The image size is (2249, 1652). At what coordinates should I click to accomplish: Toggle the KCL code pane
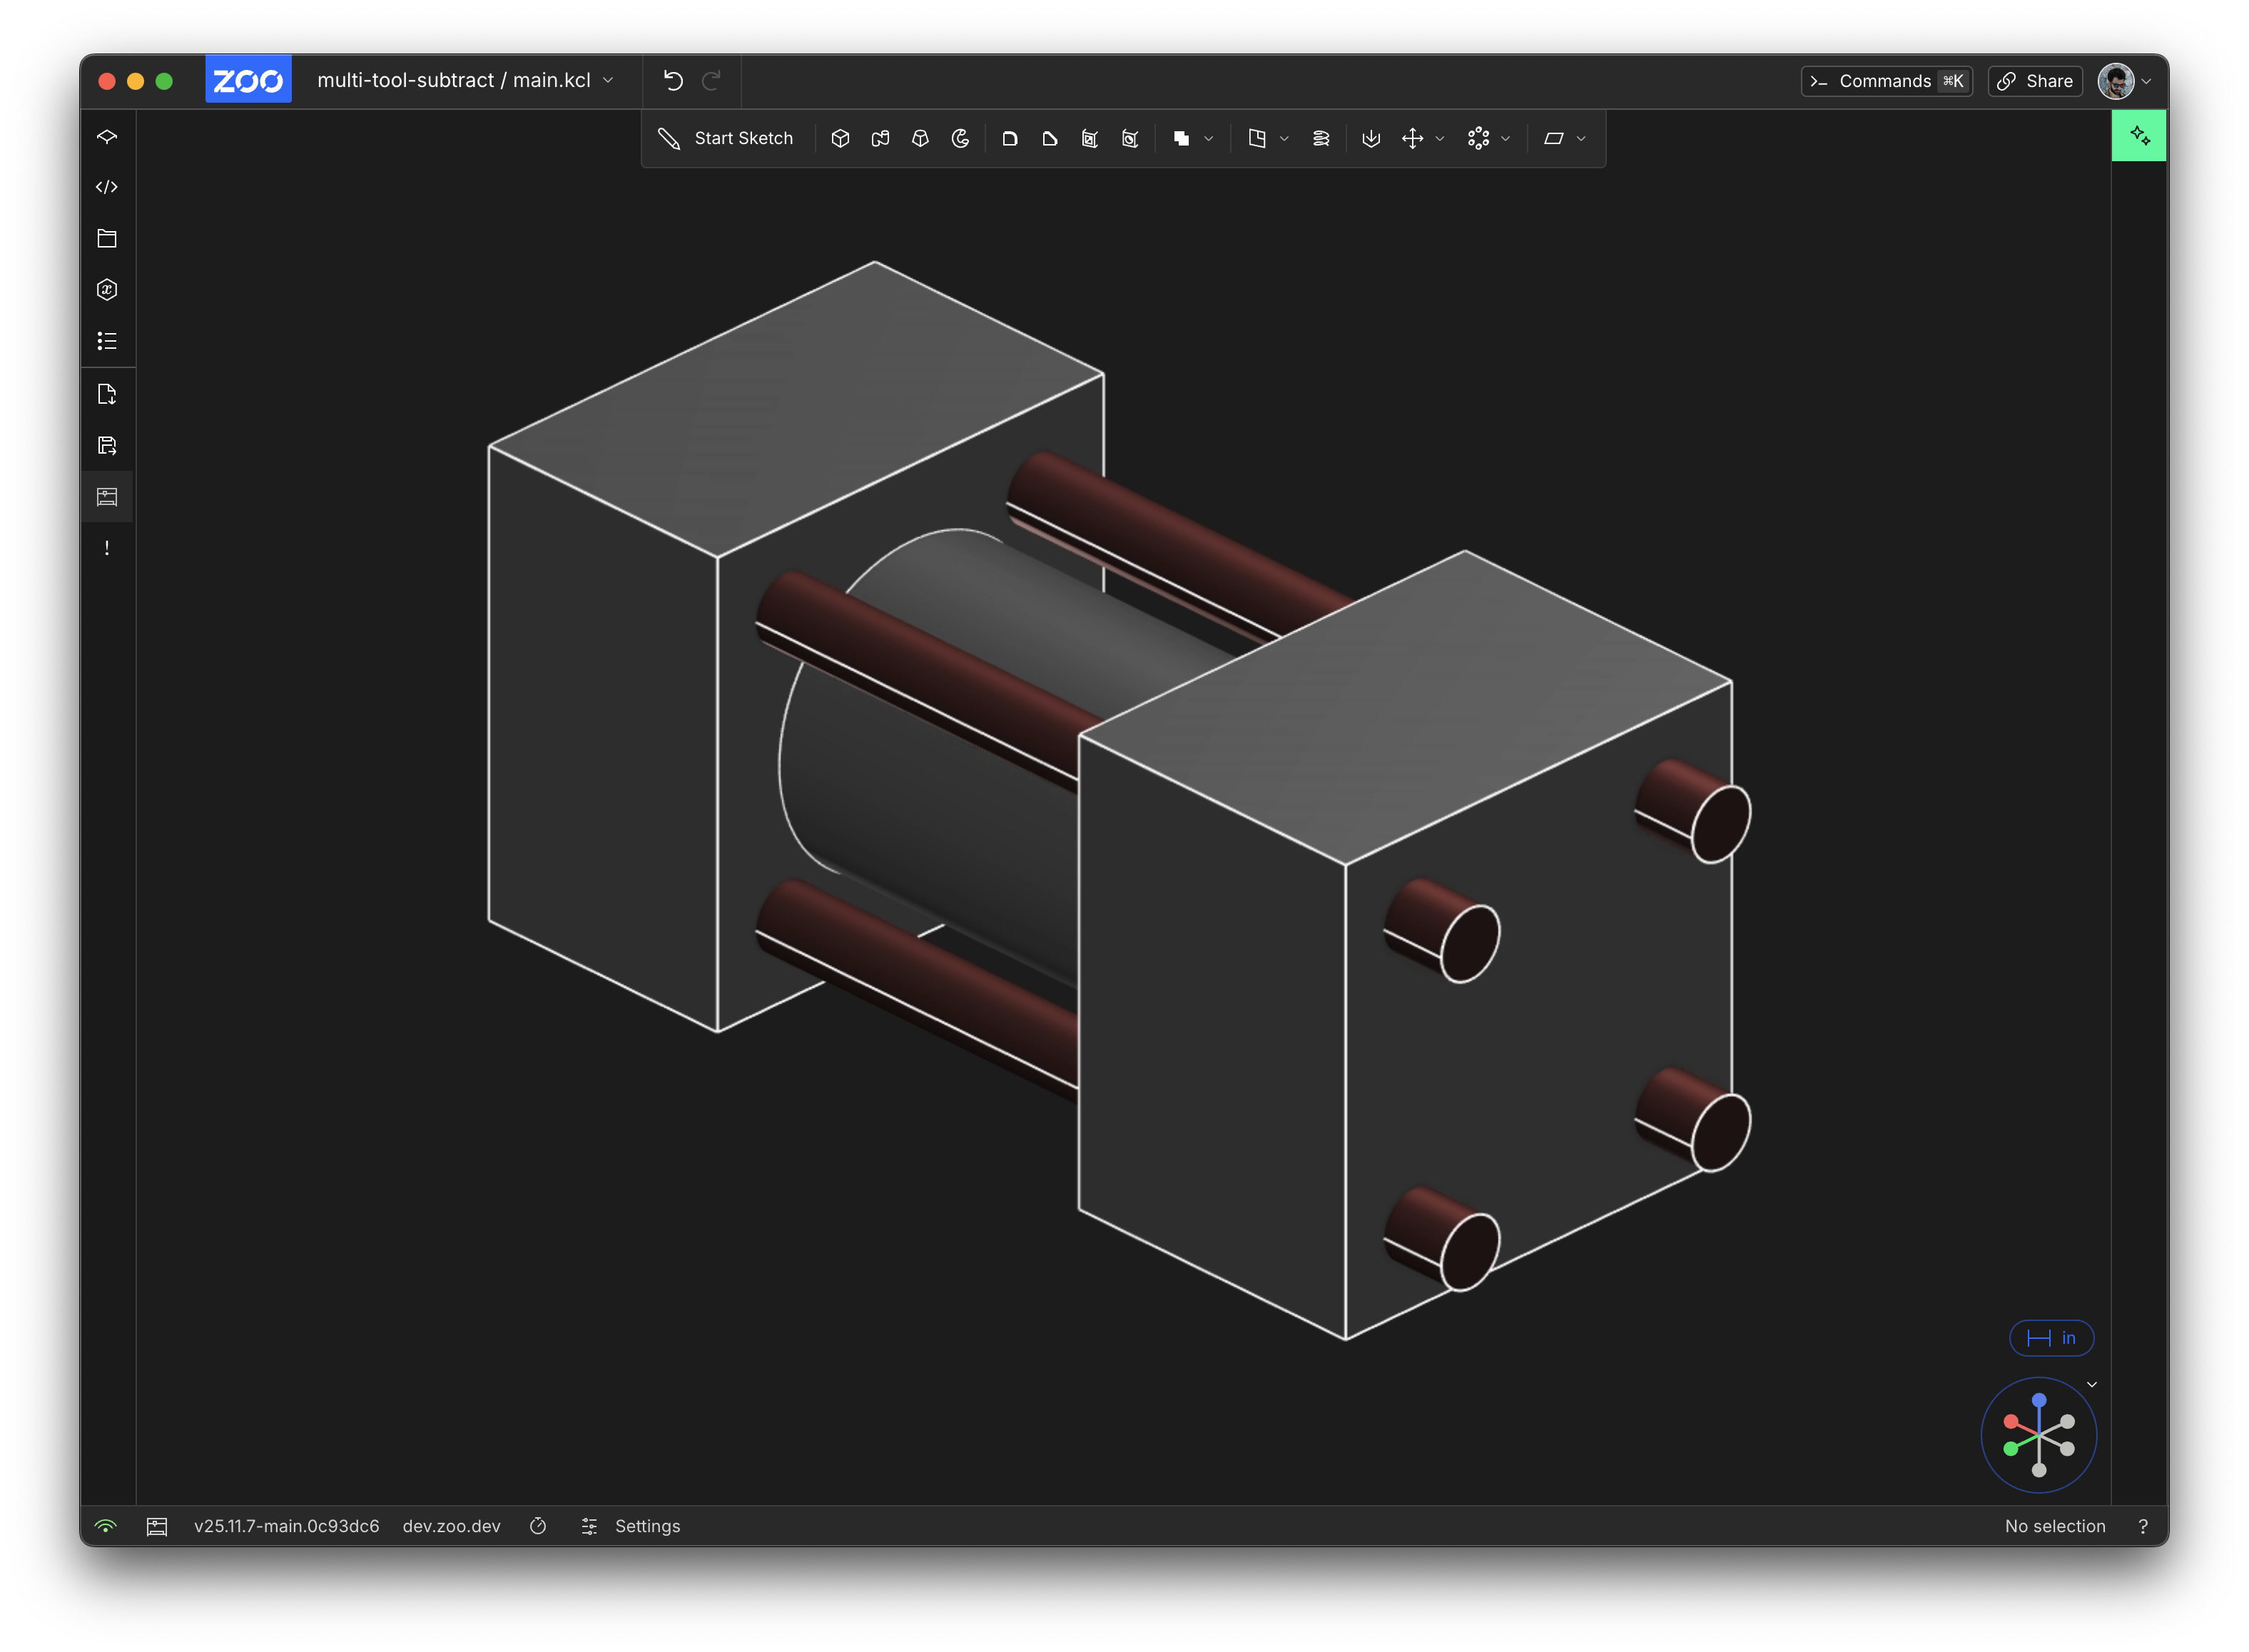[107, 187]
